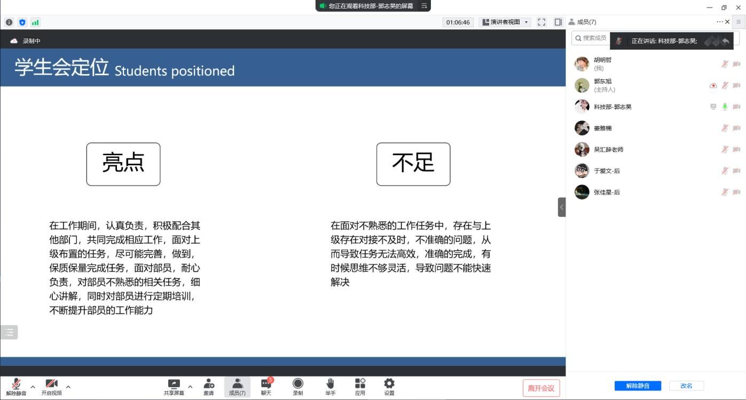
Task: Click the green network signal icon
Action: point(35,22)
